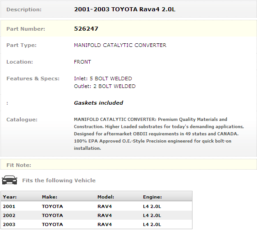Click the Description: label

coord(24,9)
